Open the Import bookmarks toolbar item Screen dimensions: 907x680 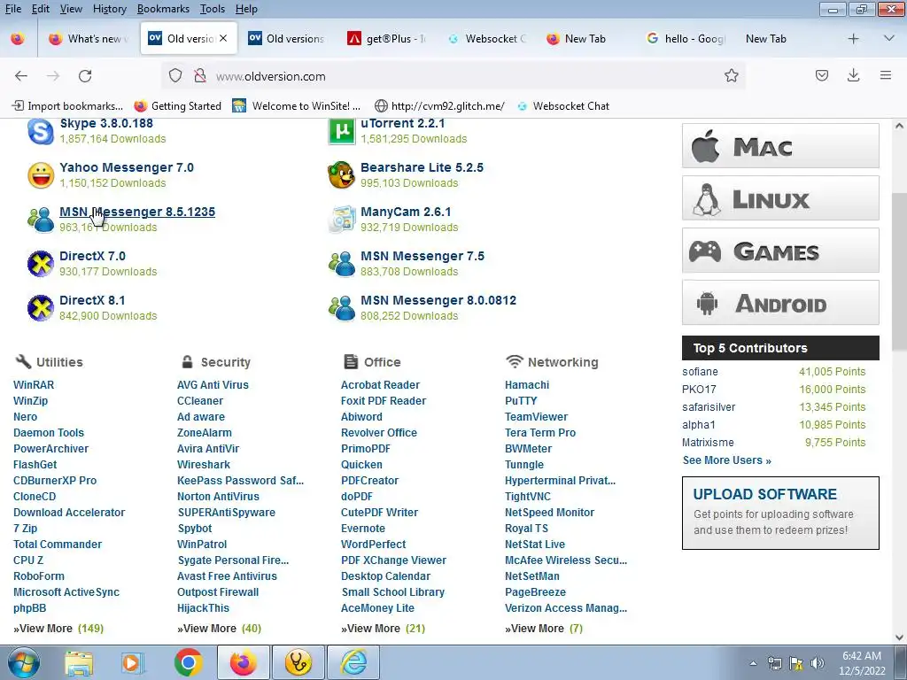click(x=67, y=106)
